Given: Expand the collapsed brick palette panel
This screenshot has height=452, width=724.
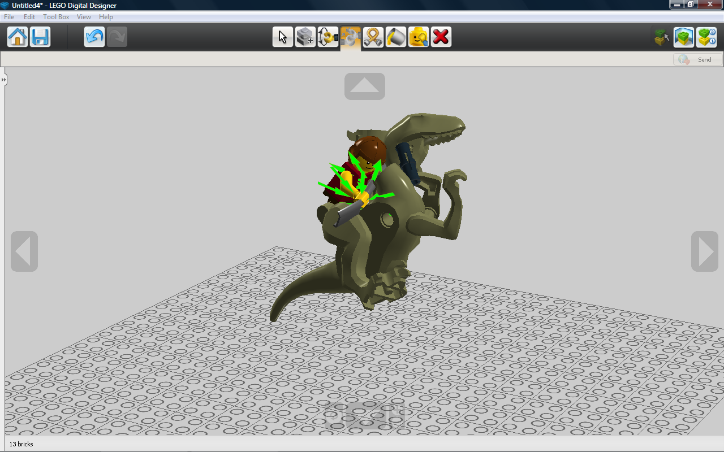Looking at the screenshot, I should coord(3,80).
